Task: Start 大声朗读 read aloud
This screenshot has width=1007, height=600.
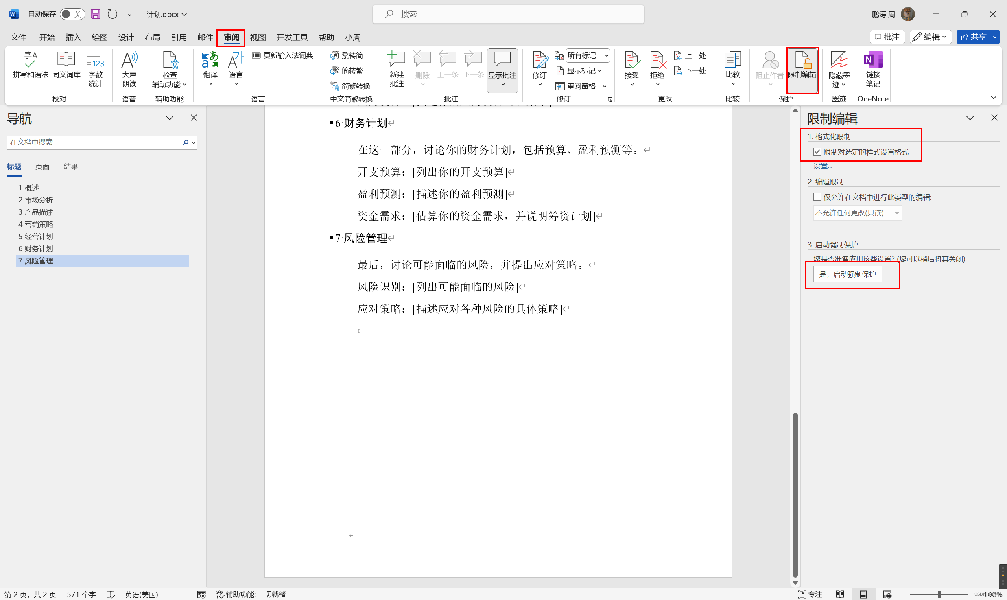Action: [129, 68]
